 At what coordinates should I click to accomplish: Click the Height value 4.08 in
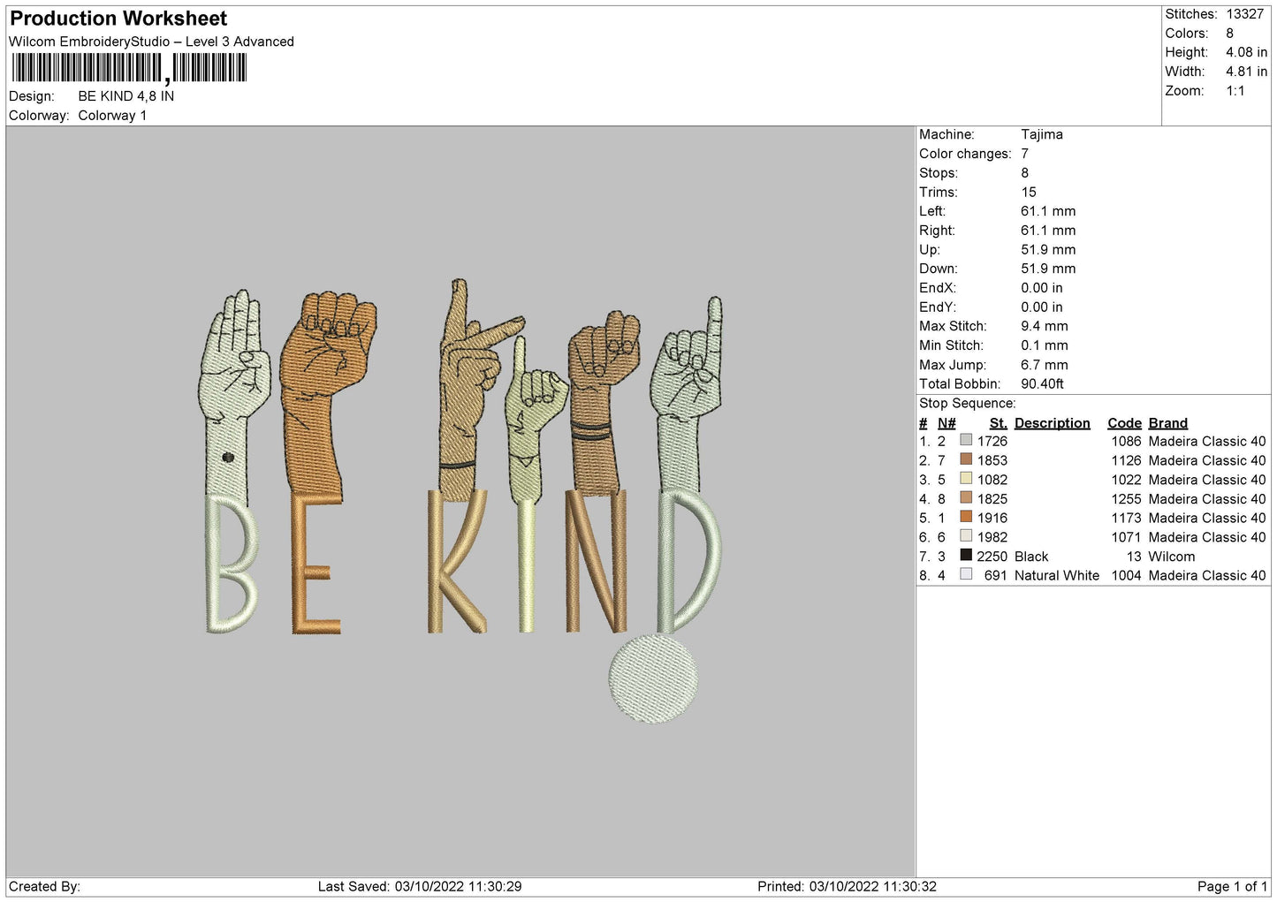click(1246, 53)
